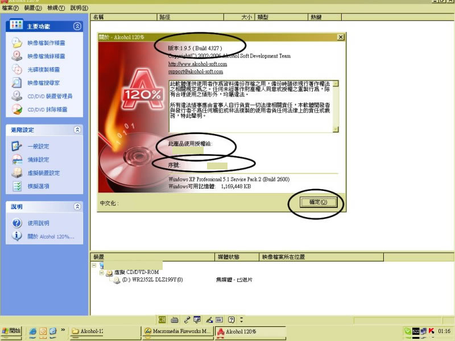Open the 檢視(V) menu
This screenshot has width=455, height=341.
point(56,8)
